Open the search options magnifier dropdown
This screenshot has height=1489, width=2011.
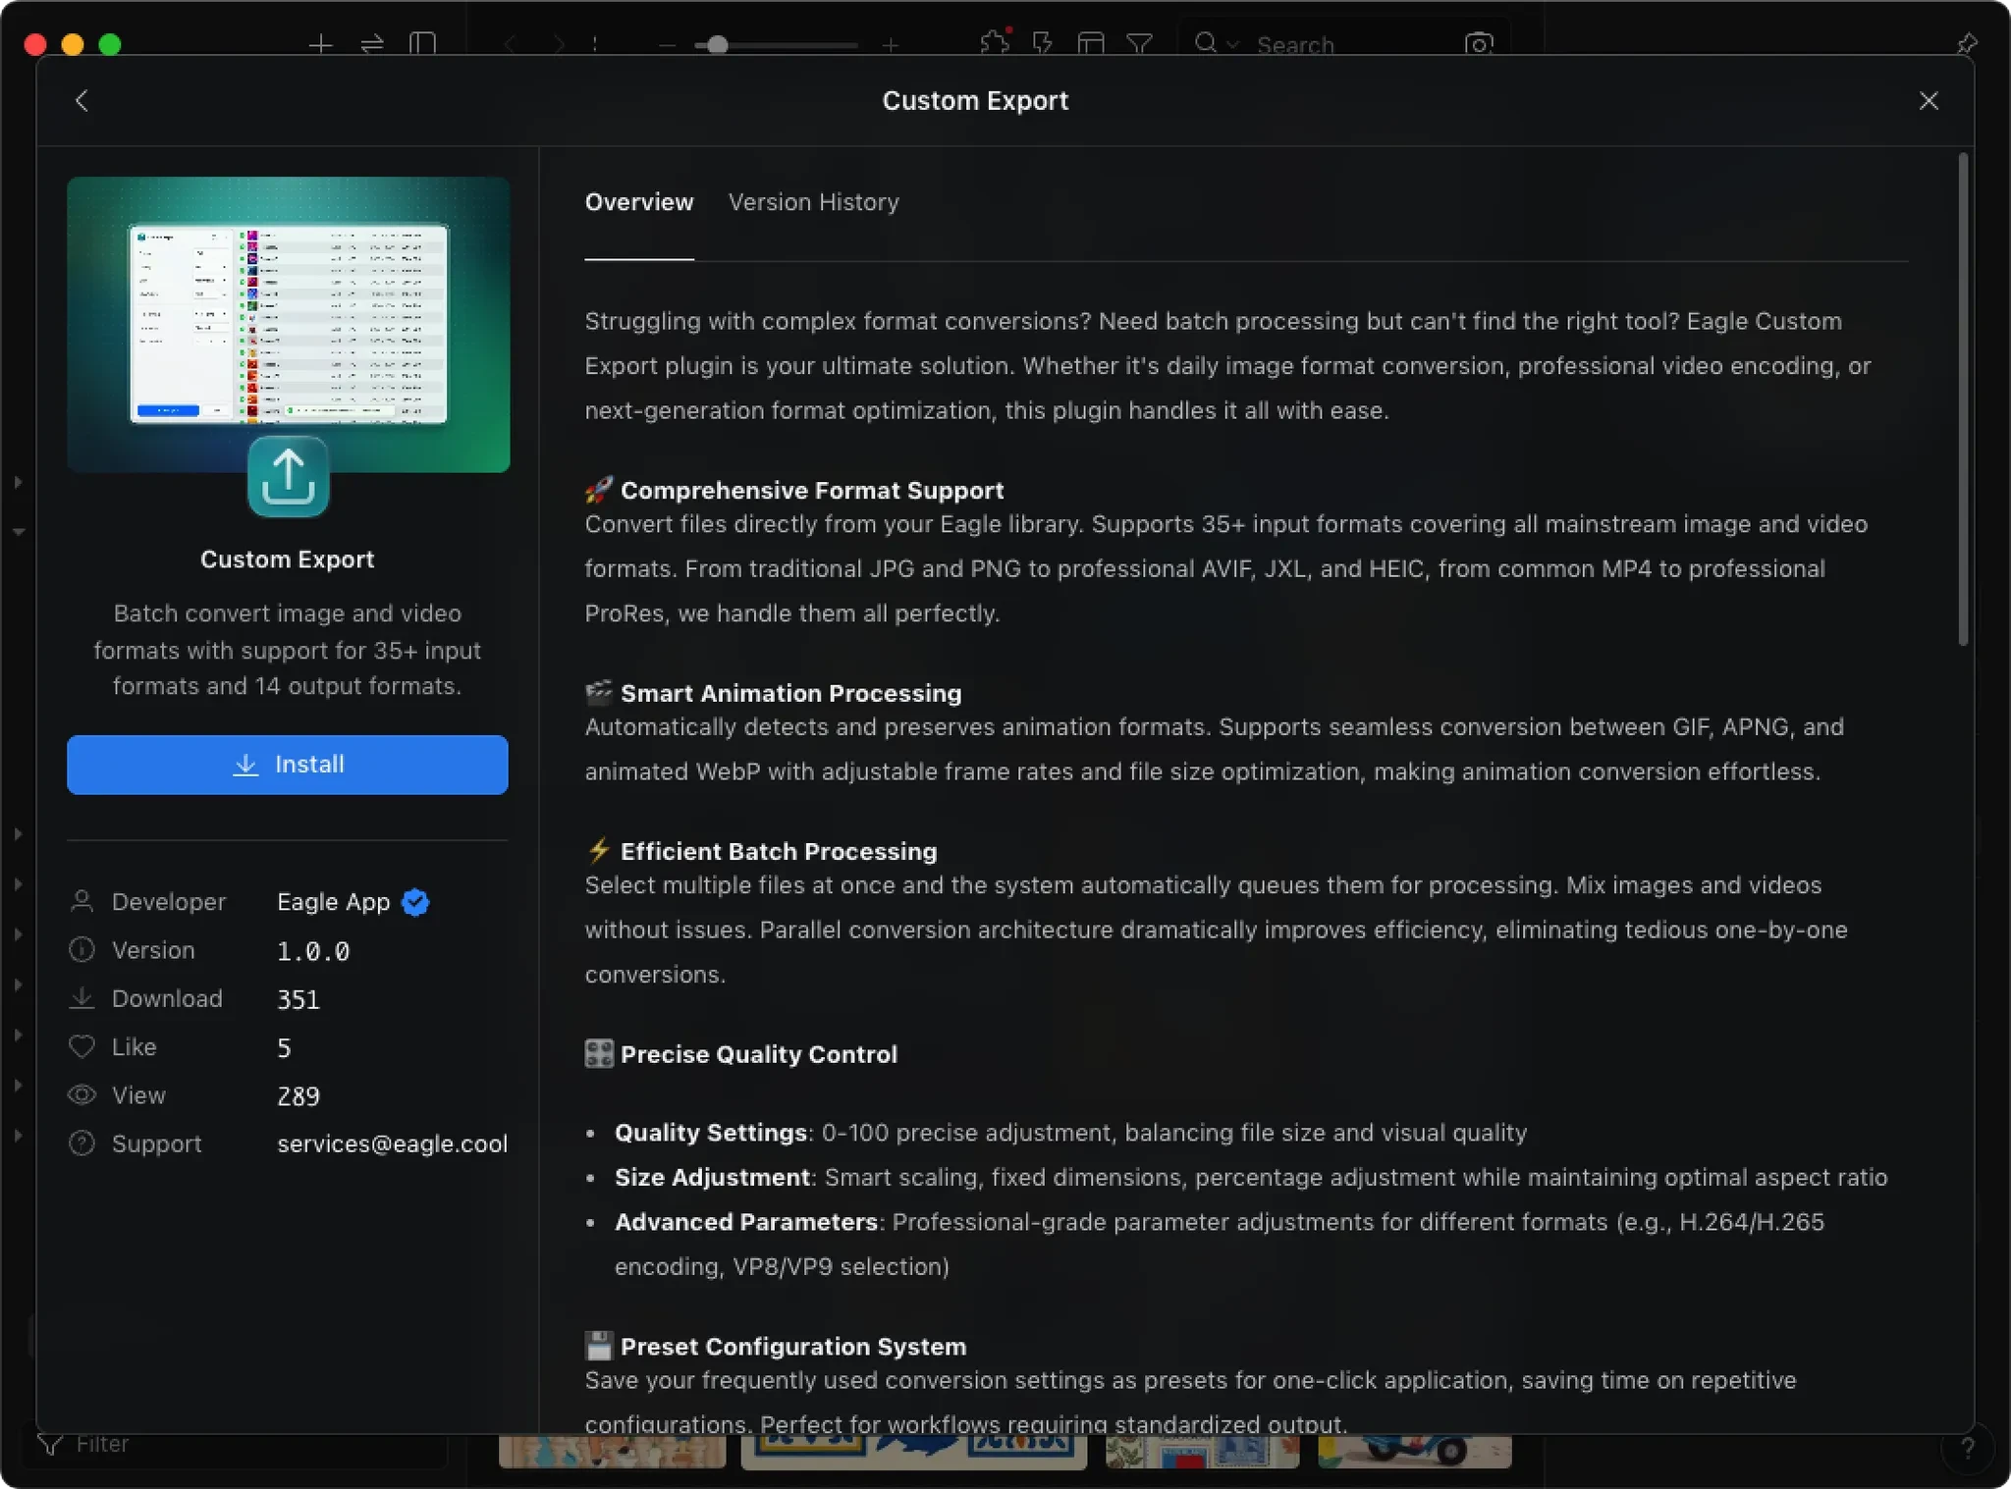[x=1216, y=44]
